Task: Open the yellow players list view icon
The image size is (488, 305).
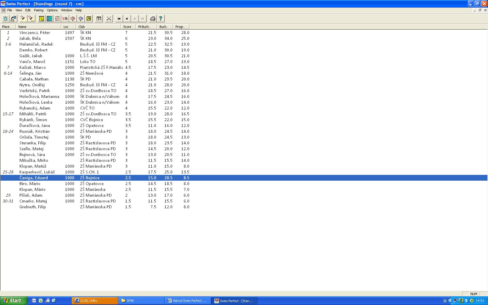Action: [42, 19]
